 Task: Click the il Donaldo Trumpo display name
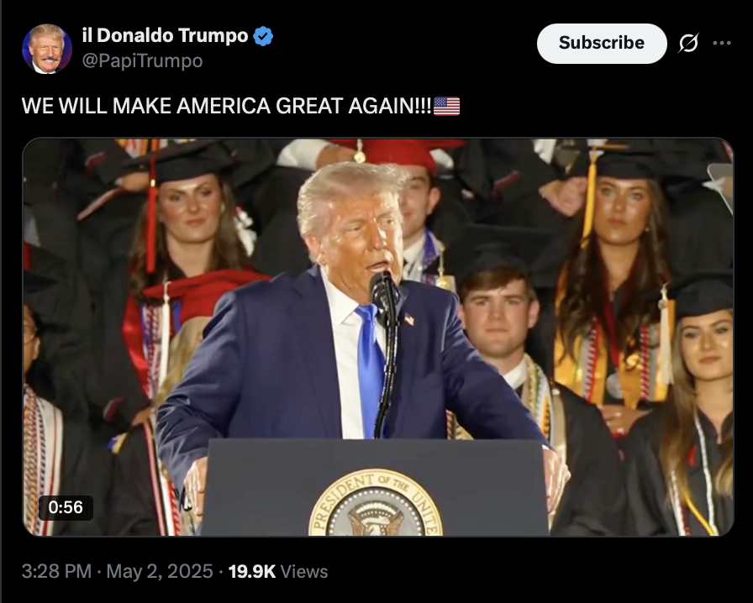click(166, 35)
